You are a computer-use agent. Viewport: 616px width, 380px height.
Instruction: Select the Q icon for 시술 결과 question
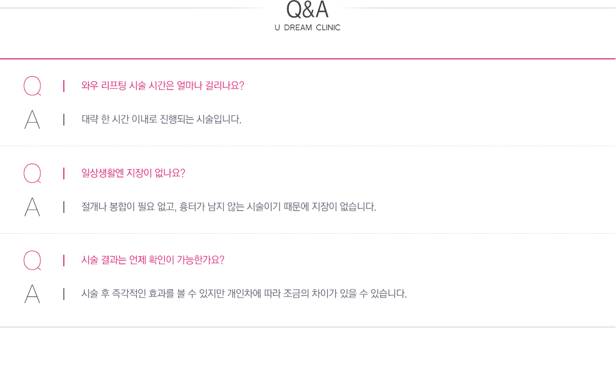coord(32,261)
